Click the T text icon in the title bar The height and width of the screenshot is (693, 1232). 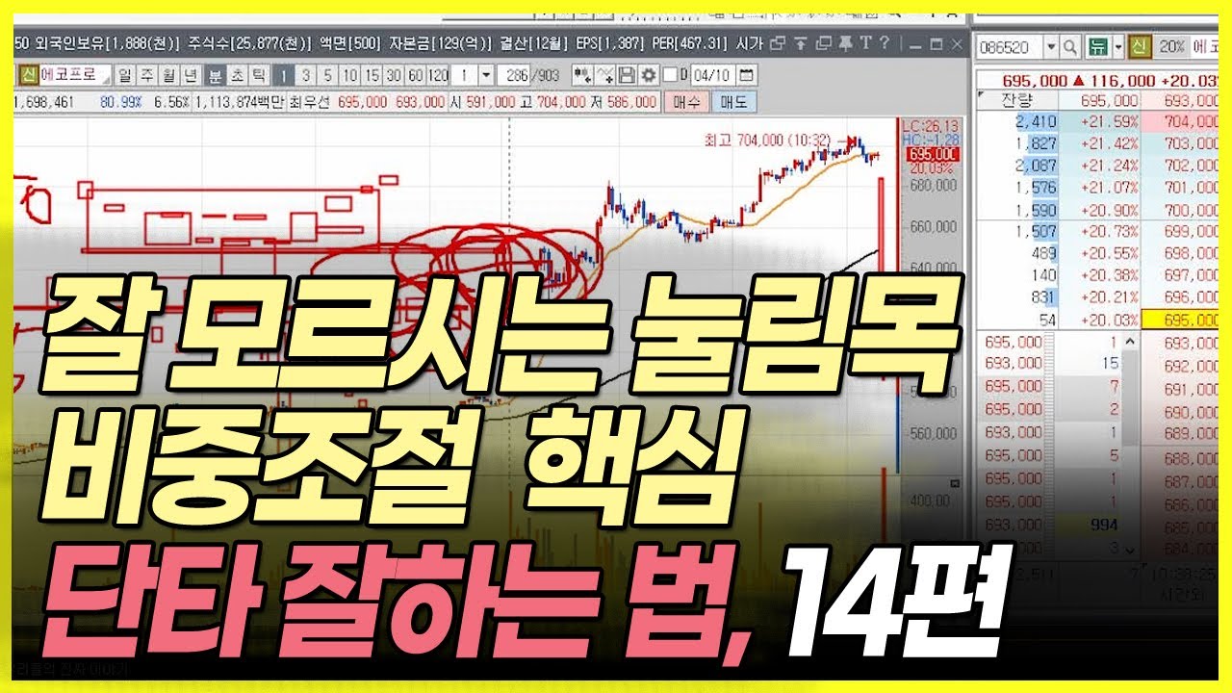click(864, 42)
